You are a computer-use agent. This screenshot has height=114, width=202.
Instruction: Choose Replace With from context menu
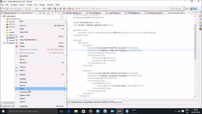(x=41, y=95)
